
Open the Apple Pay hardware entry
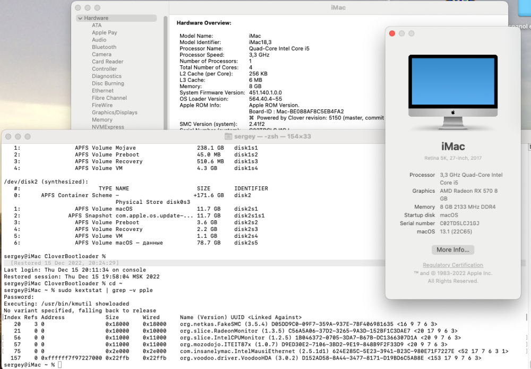coord(104,32)
